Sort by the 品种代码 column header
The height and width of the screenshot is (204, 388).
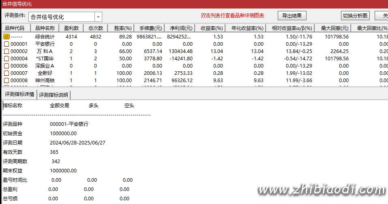pos(16,28)
